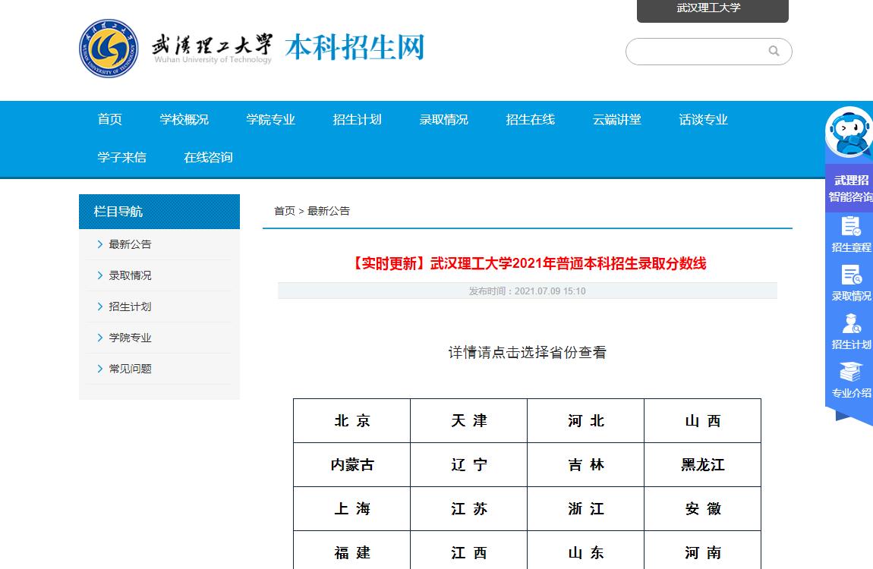The width and height of the screenshot is (873, 569).
Task: Open 招生计划 in the blue navigation bar
Action: pos(357,120)
